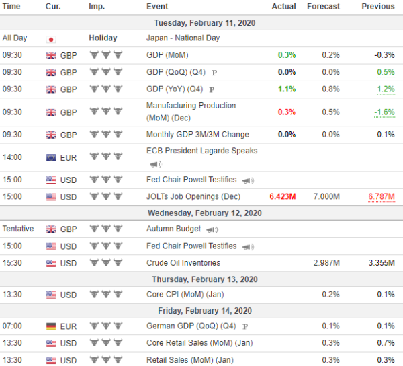Click the US flag on Crude Oil Inventories row
The width and height of the screenshot is (403, 366).
pos(51,263)
